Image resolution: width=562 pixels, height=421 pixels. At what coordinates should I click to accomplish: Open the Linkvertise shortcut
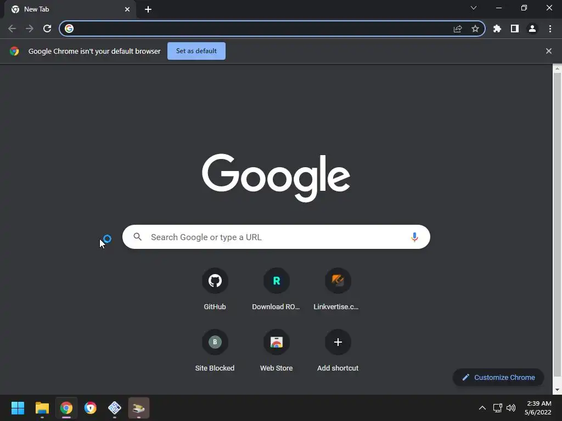pos(338,289)
